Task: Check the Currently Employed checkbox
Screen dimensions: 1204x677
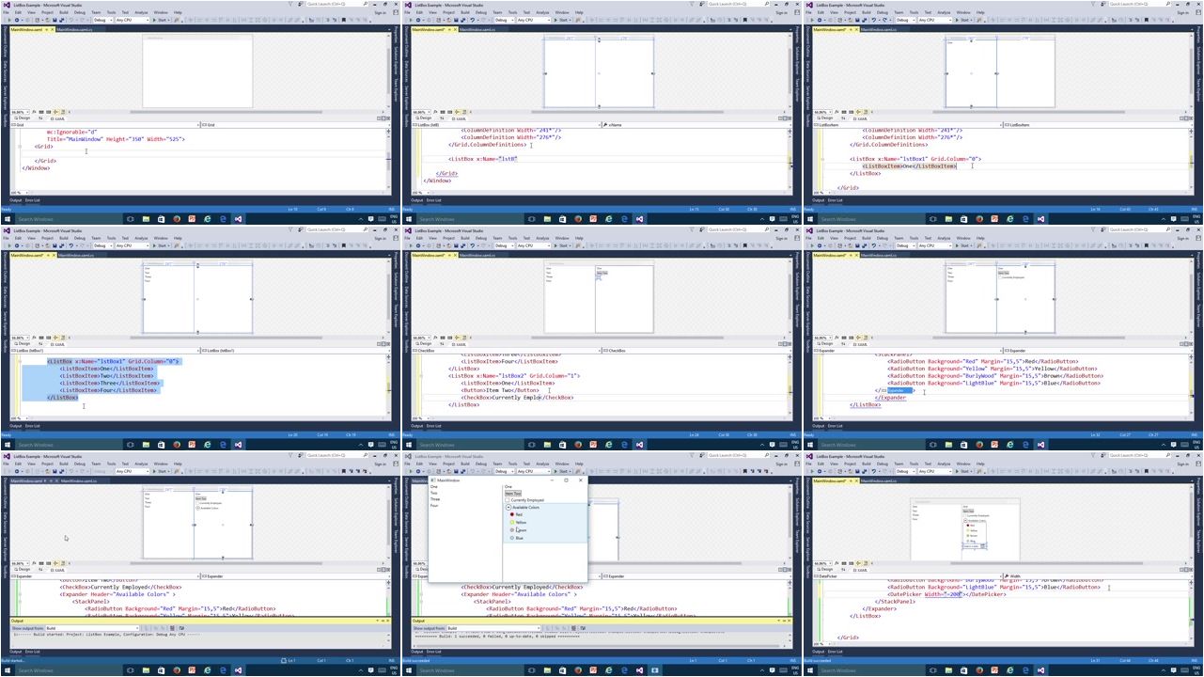Action: pyautogui.click(x=507, y=500)
